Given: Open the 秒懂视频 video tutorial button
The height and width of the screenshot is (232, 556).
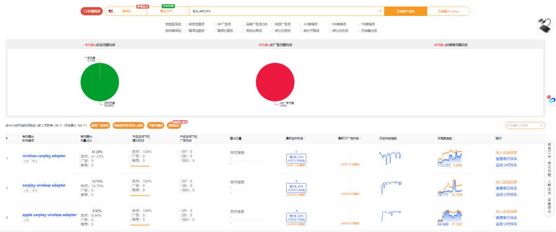Looking at the screenshot, I should pyautogui.click(x=92, y=11).
